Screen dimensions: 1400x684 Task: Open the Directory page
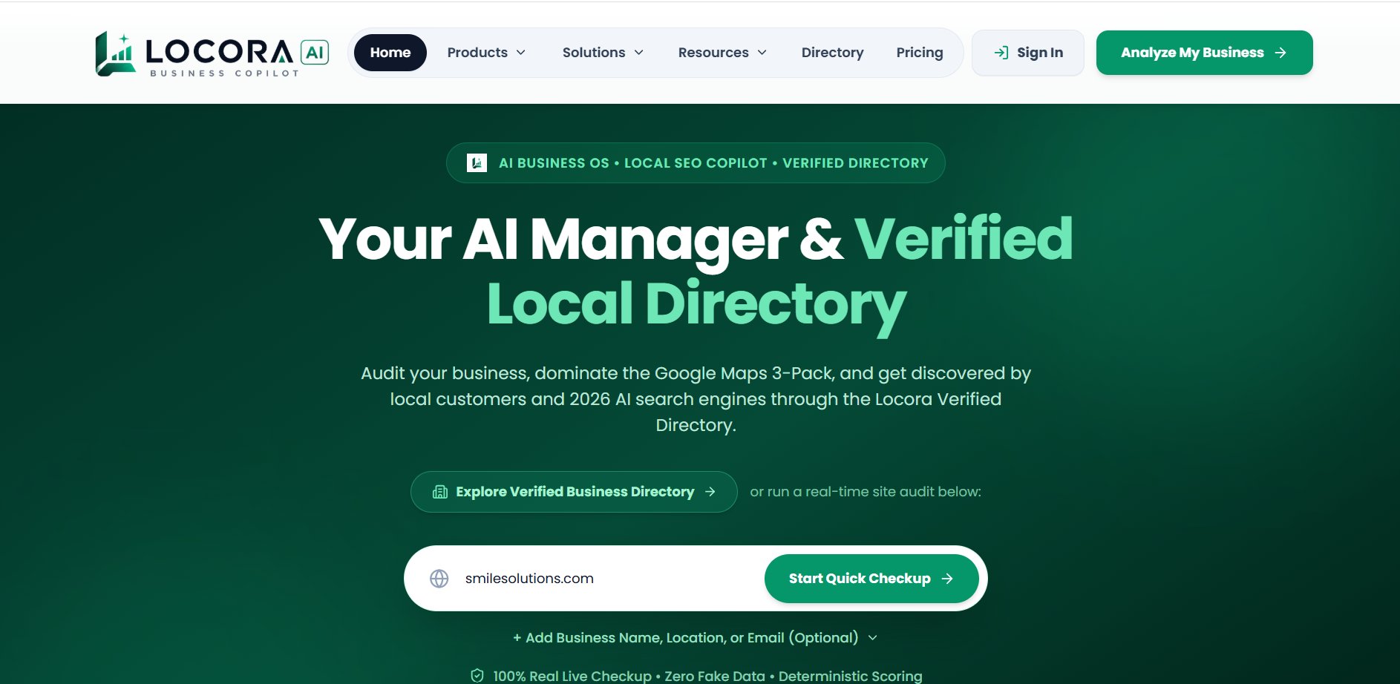(832, 53)
